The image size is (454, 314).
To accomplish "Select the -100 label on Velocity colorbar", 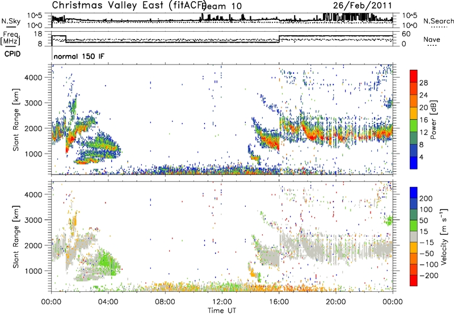I will (x=428, y=265).
